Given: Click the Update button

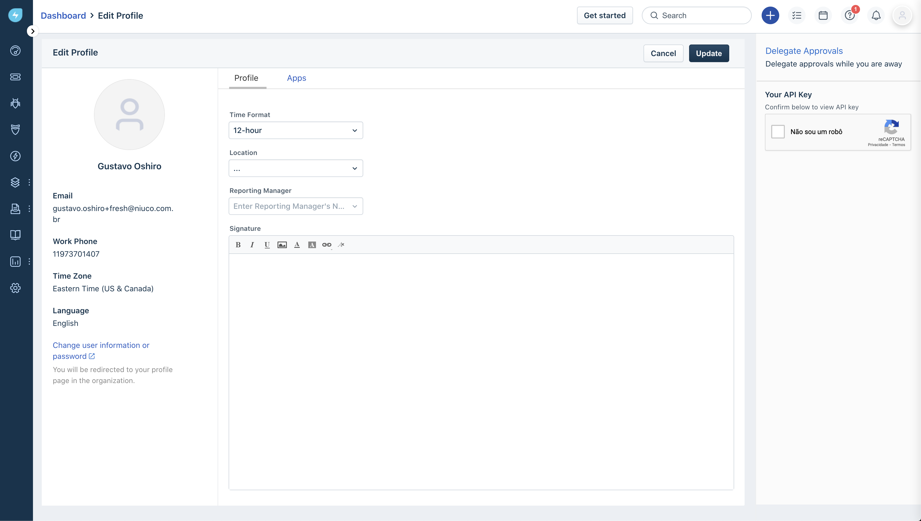Looking at the screenshot, I should [708, 53].
